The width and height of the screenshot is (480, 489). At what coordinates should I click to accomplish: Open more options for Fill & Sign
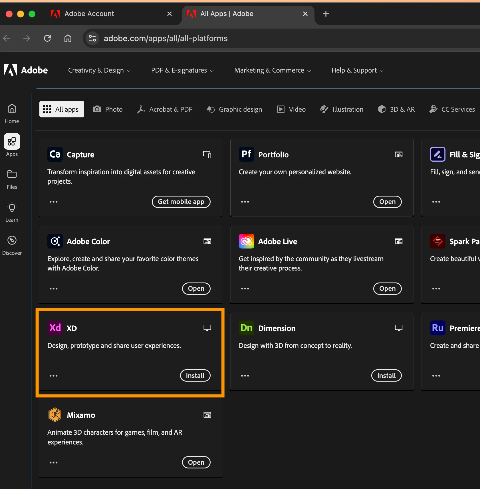pyautogui.click(x=436, y=202)
